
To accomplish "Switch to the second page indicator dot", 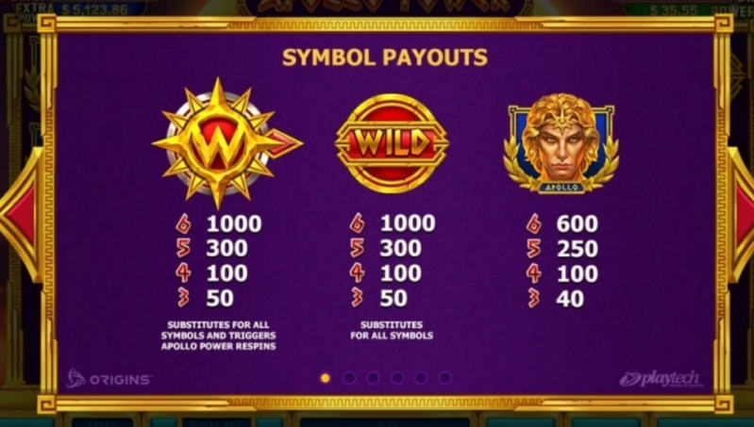I will coord(349,378).
